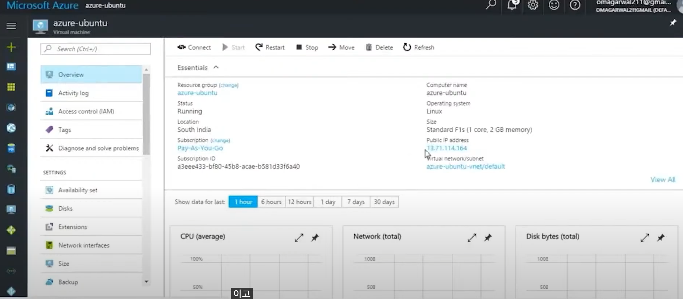683x299 pixels.
Task: Select 30 days data range
Action: (384, 202)
